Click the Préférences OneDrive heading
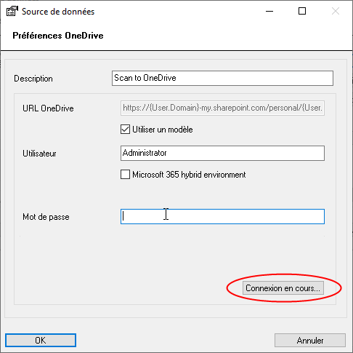This screenshot has width=353, height=353. (x=58, y=36)
